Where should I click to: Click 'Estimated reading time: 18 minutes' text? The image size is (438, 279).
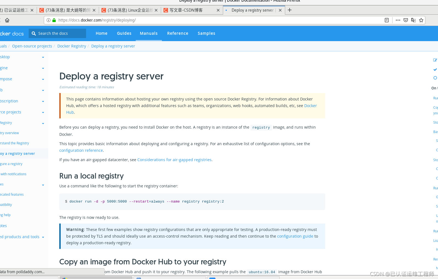[x=87, y=87]
